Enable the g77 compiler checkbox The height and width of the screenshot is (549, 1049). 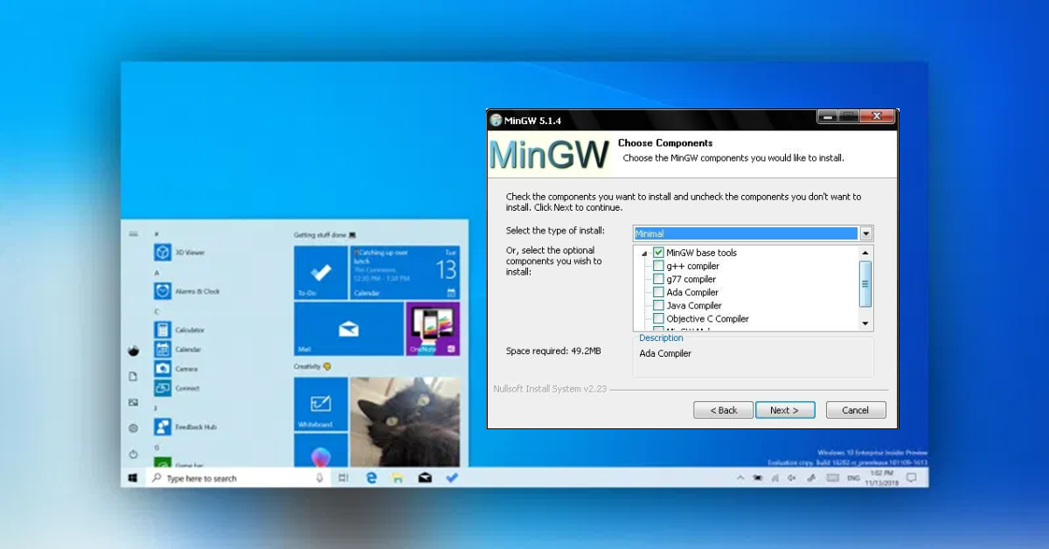coord(658,279)
